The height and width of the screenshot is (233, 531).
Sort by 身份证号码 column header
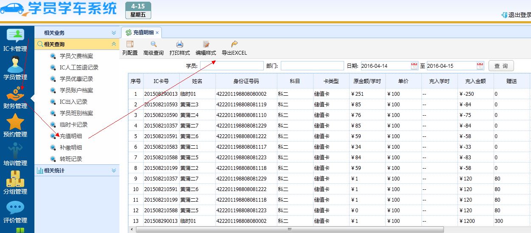tap(246, 81)
